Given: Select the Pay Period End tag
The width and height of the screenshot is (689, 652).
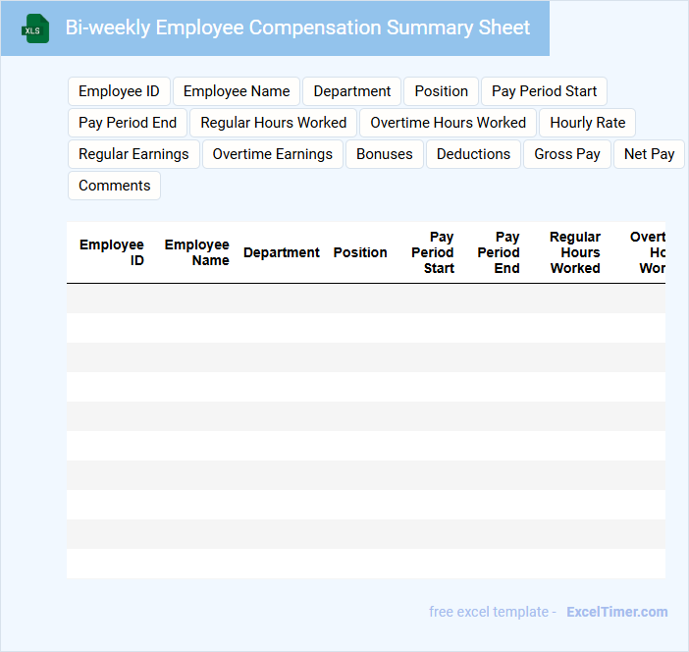Looking at the screenshot, I should click(128, 123).
